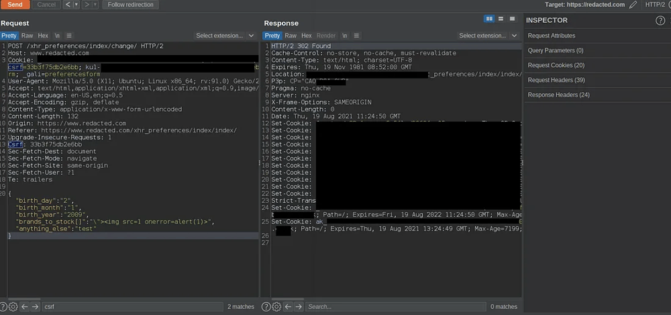Select top-bottom split layout icon

click(501, 19)
